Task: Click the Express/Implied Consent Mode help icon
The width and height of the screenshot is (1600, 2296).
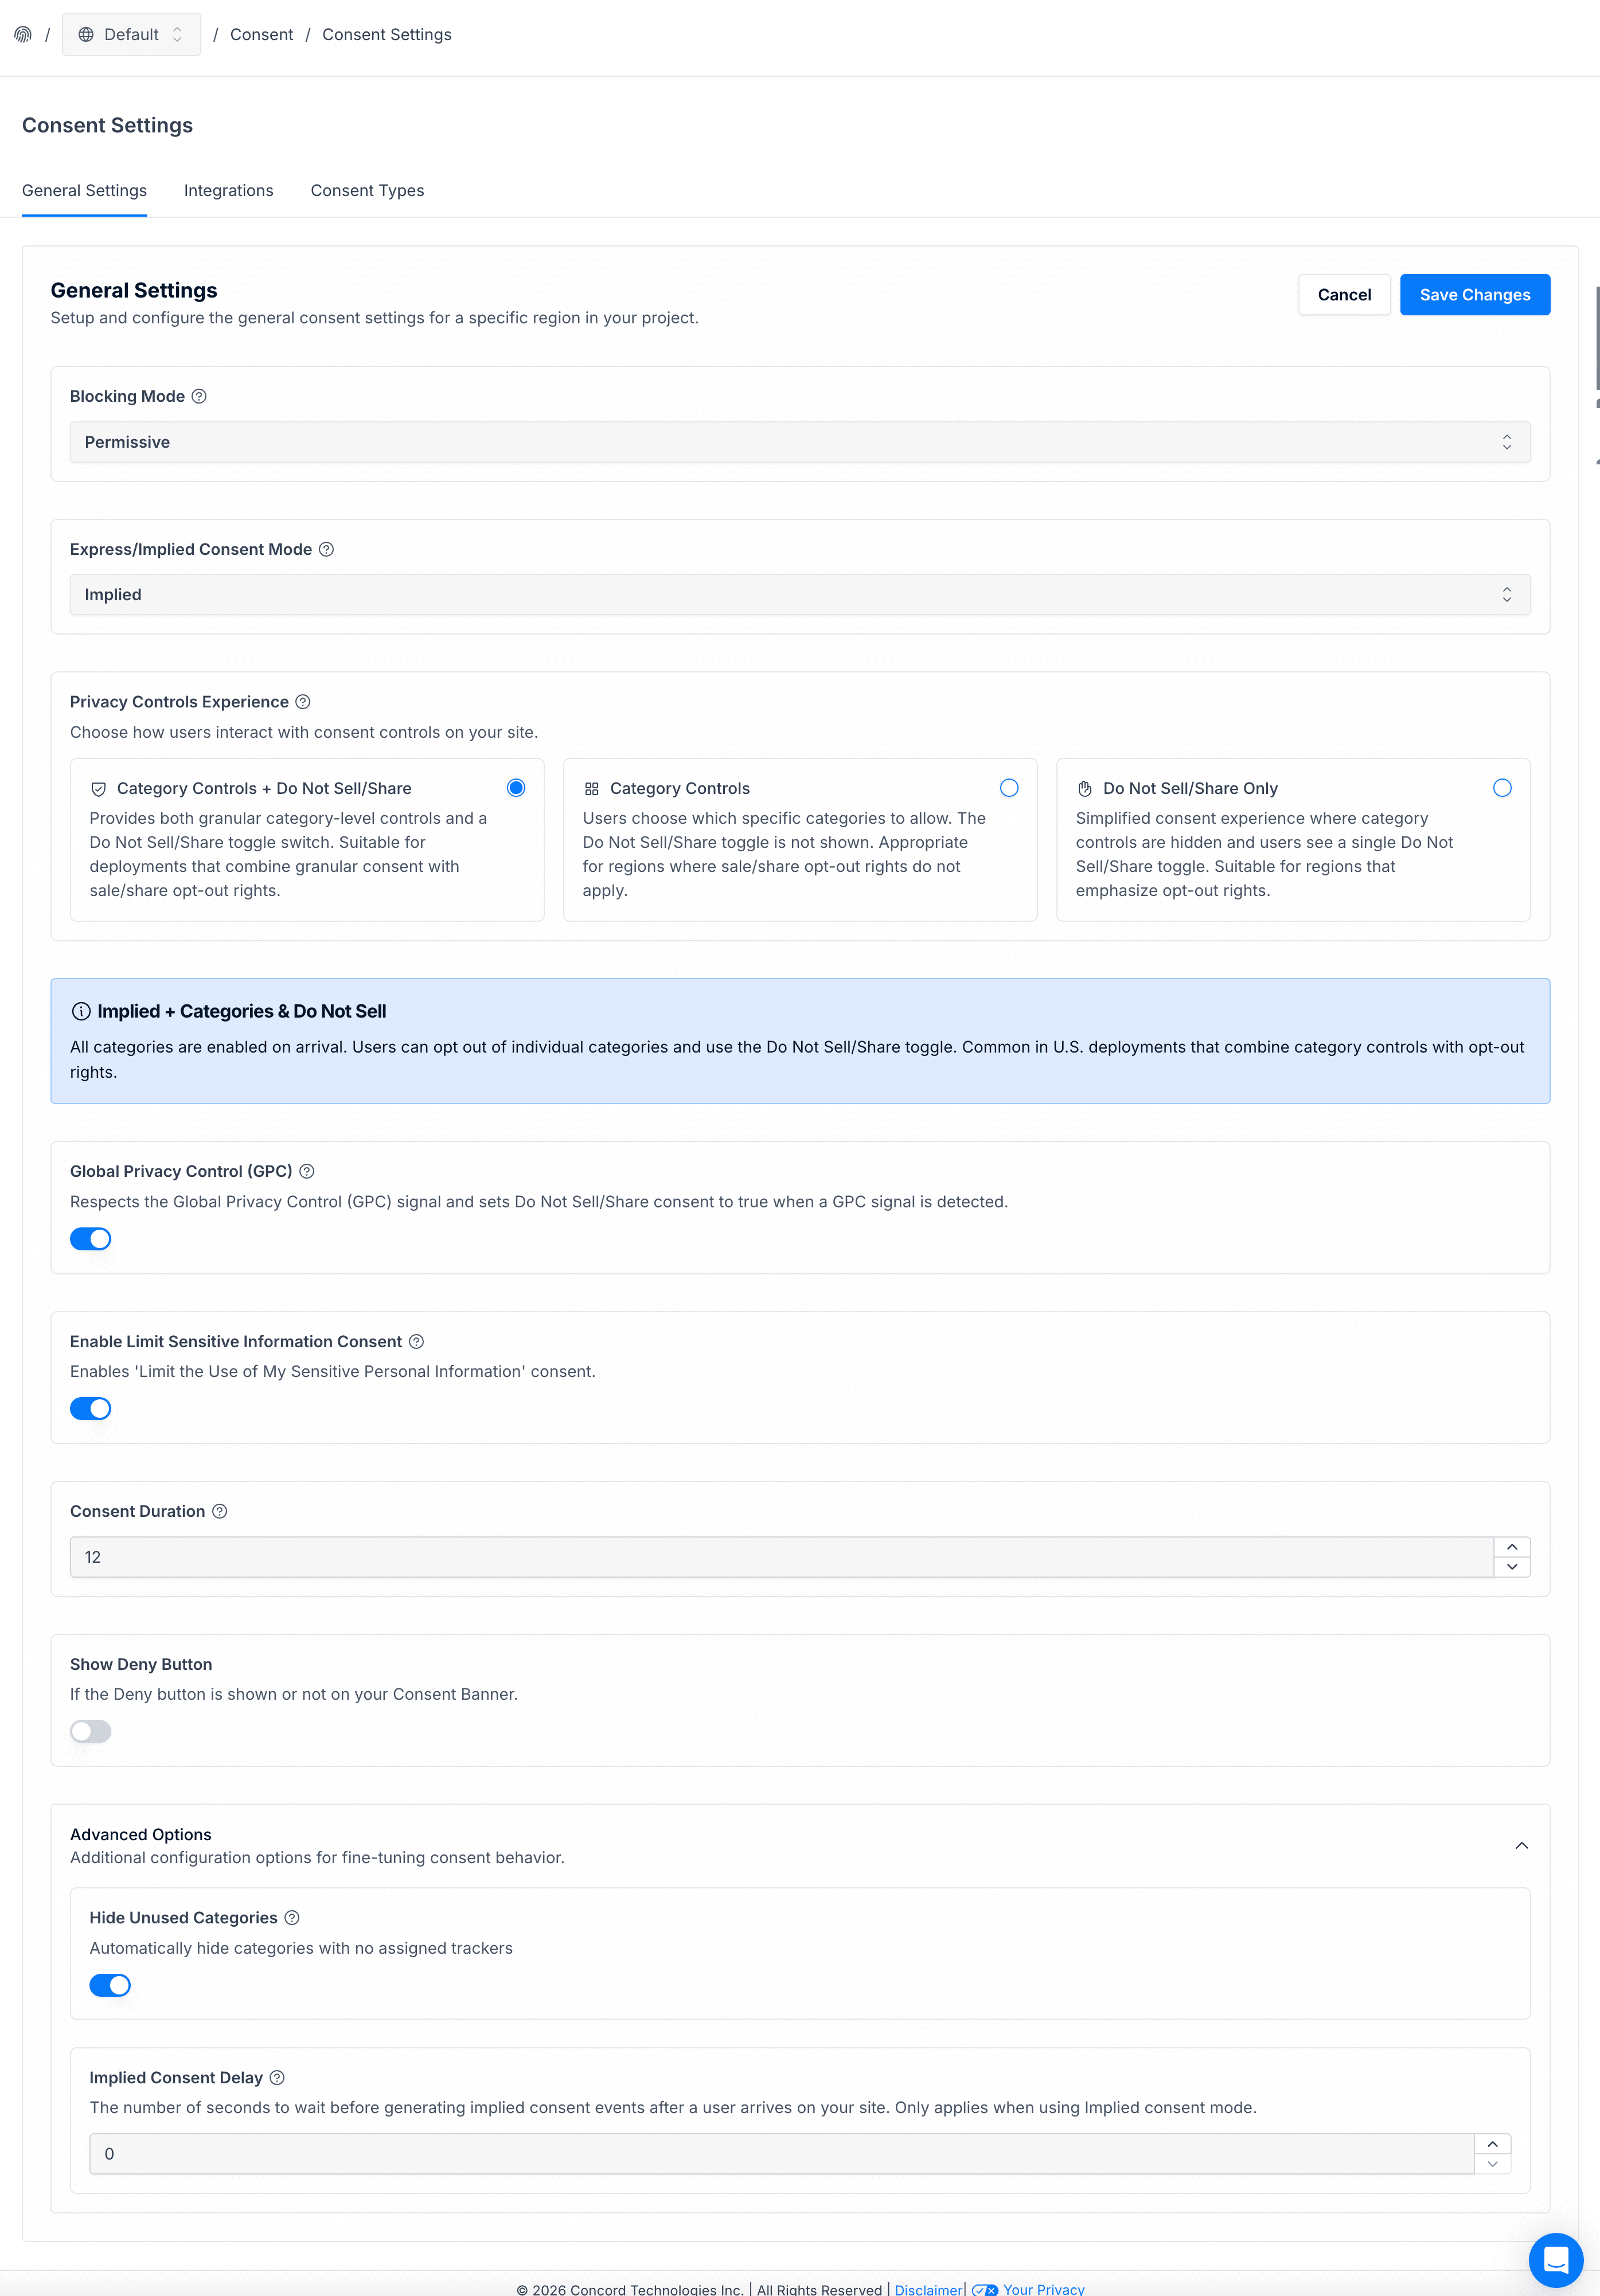Action: click(x=326, y=549)
